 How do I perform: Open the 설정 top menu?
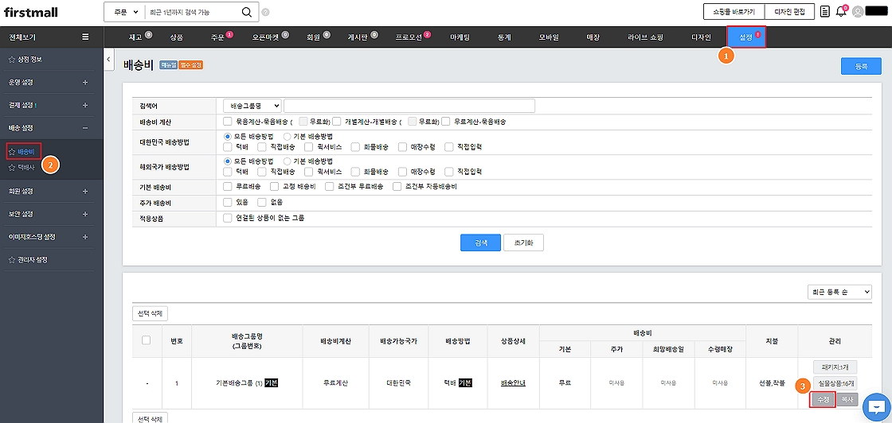click(x=745, y=37)
